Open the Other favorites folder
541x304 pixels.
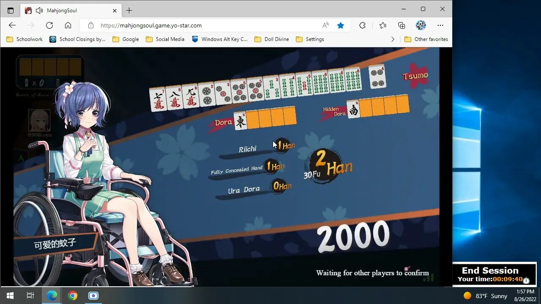tap(426, 39)
